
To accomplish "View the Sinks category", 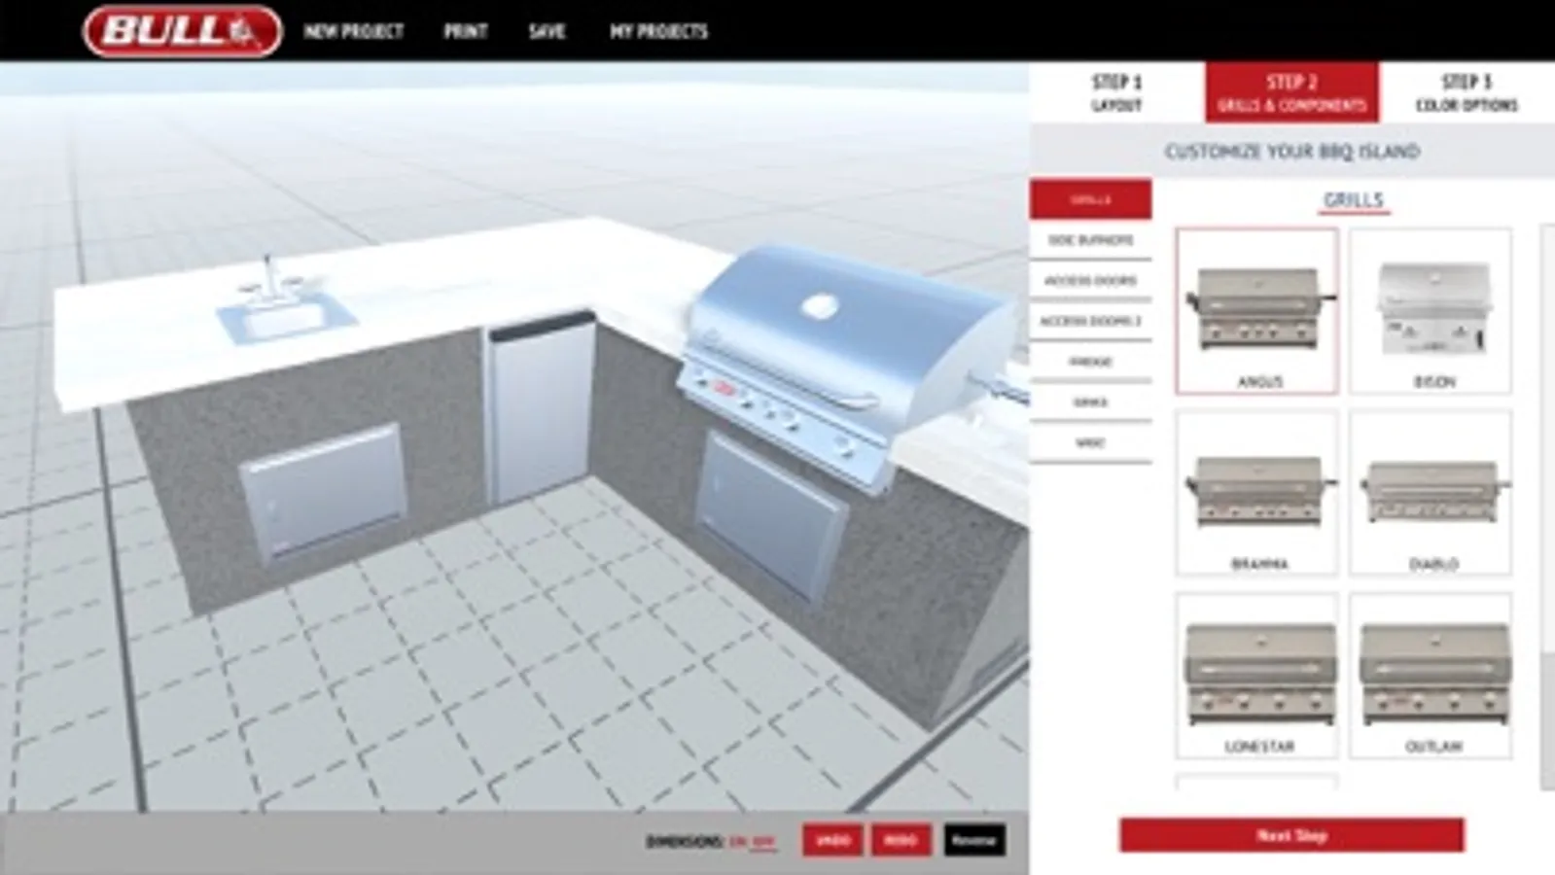I will click(x=1091, y=402).
